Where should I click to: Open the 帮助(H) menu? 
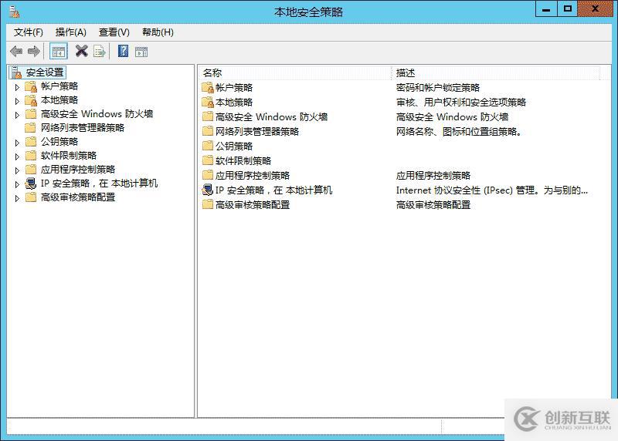click(x=158, y=32)
